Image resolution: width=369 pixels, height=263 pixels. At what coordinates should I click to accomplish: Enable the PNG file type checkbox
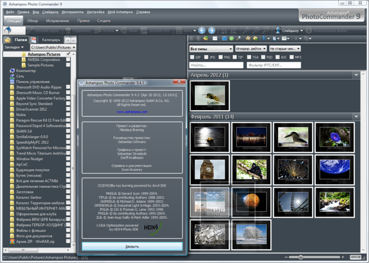[220, 57]
